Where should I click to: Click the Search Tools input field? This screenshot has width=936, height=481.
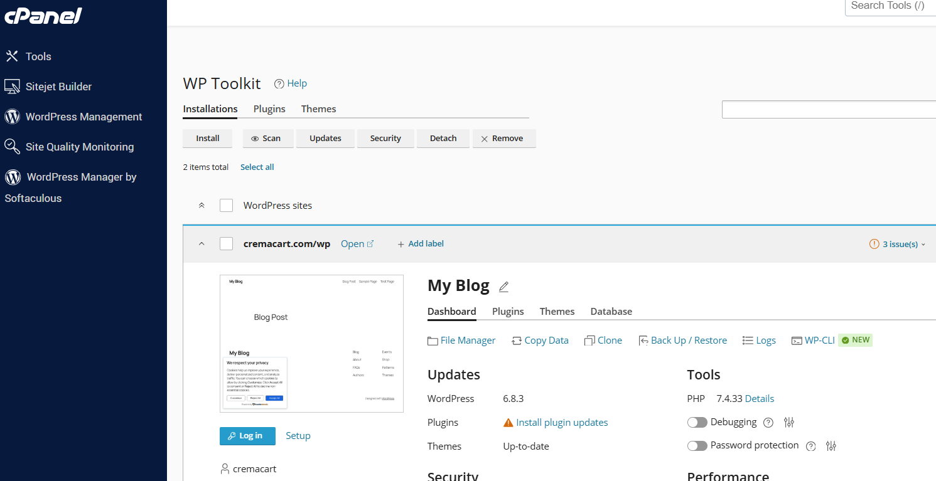(890, 6)
